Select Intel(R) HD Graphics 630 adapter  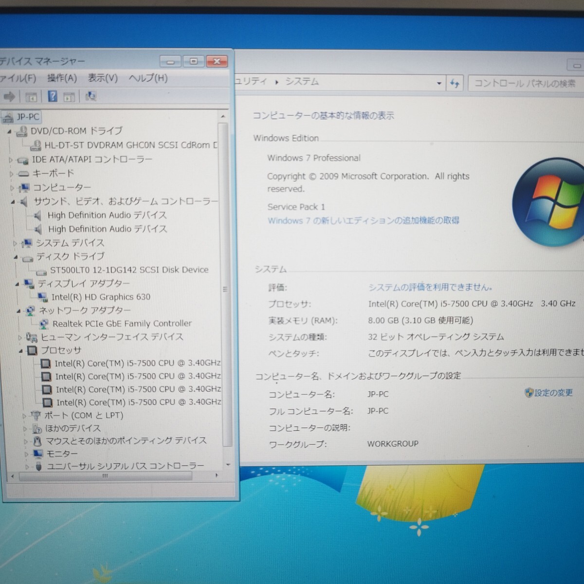click(101, 297)
